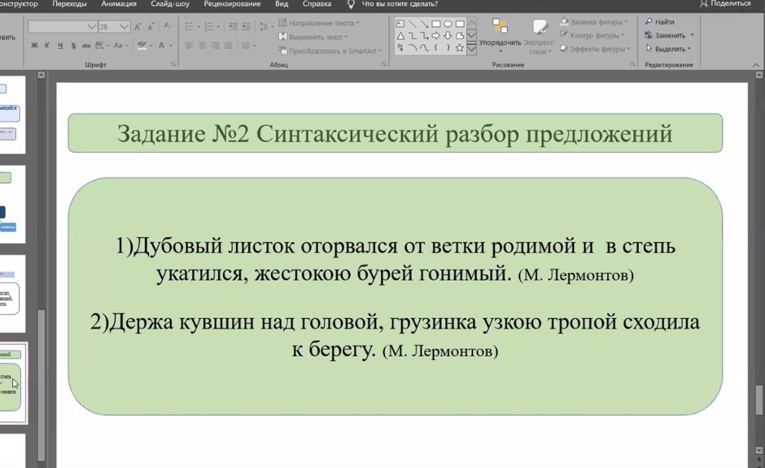
Task: Click the Поделиться share button
Action: 725,4
